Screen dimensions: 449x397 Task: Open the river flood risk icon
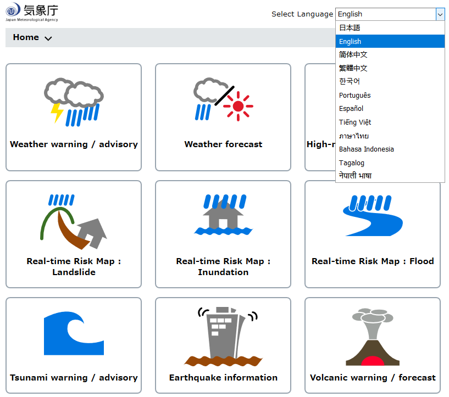373,215
